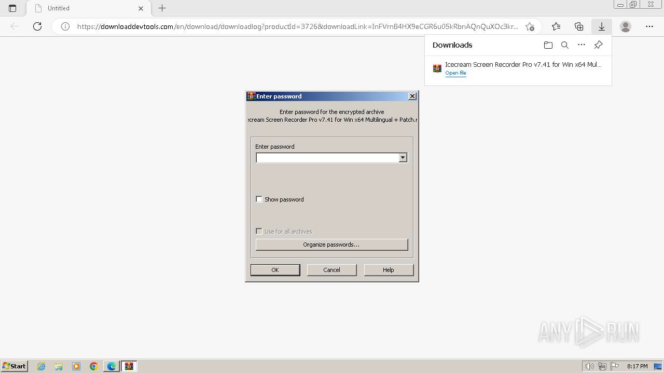Search downloads in Downloads panel
Viewport: 664px width, 373px height.
coord(565,45)
